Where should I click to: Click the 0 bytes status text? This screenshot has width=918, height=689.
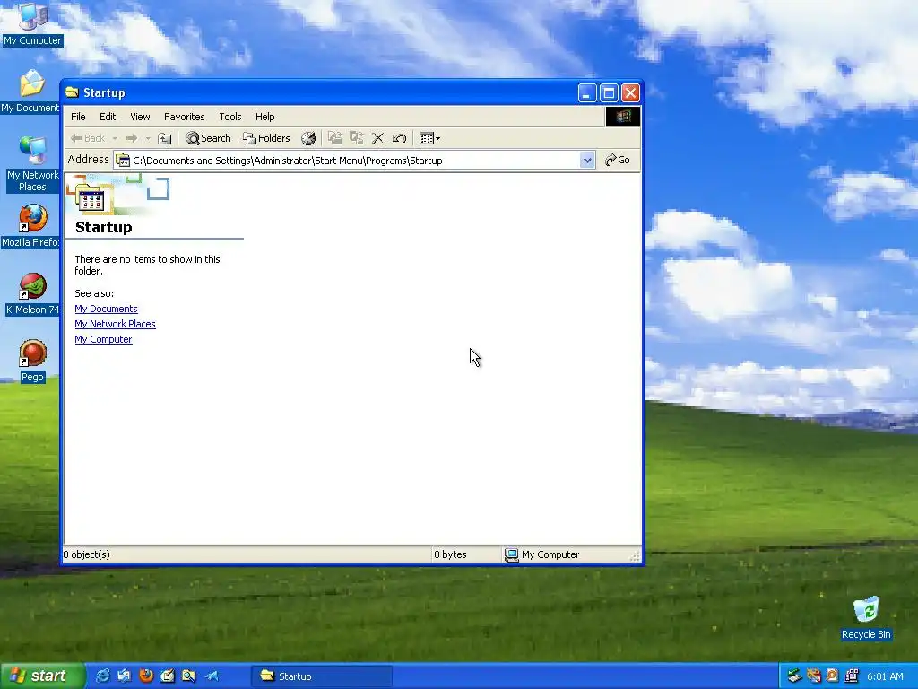450,554
